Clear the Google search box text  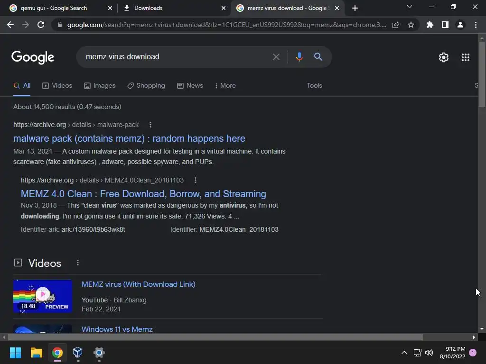tap(276, 57)
